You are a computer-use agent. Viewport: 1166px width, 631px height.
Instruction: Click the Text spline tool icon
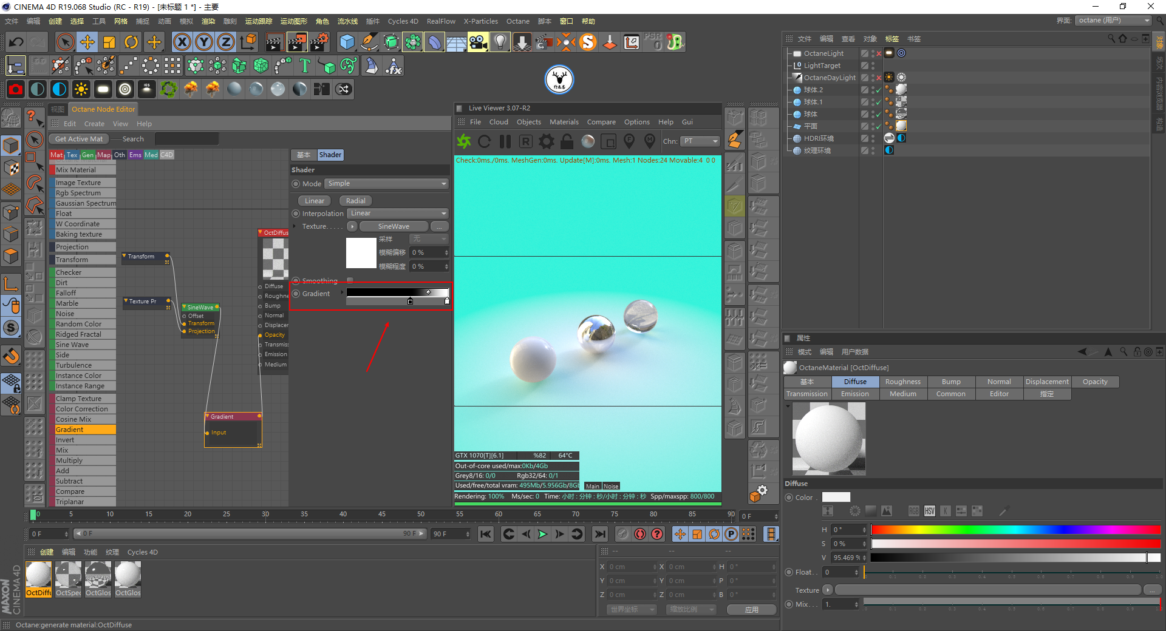point(305,66)
